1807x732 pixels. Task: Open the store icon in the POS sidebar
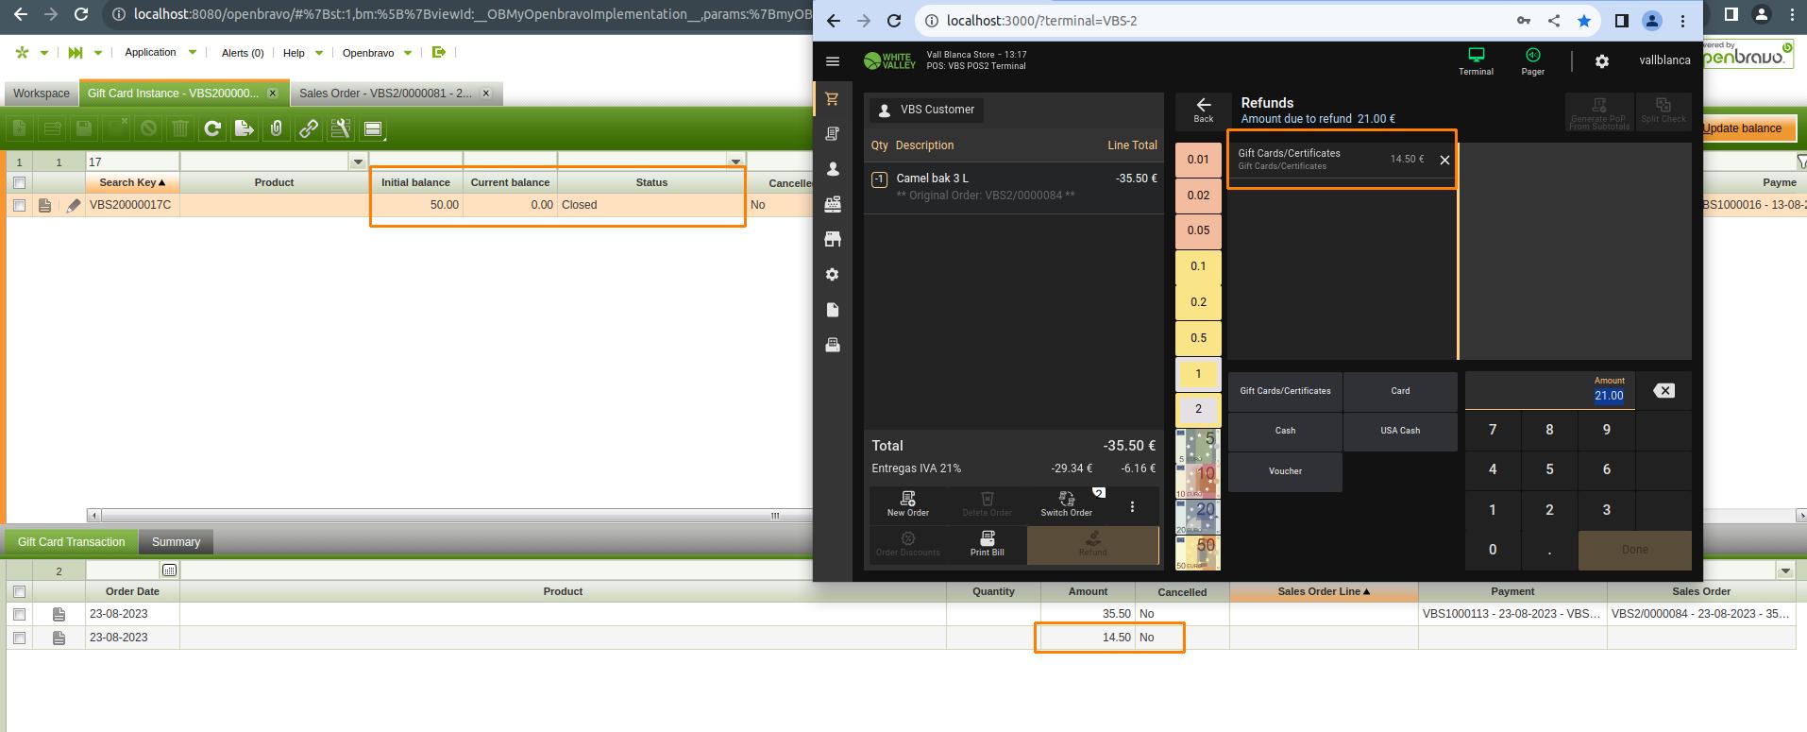tap(833, 239)
